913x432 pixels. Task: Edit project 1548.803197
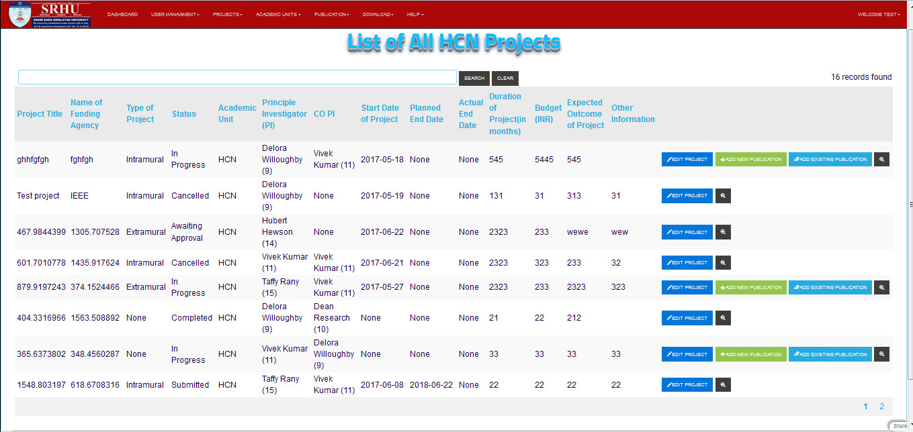[x=687, y=385]
